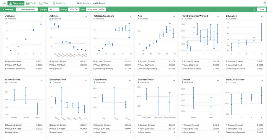
Task: Click JobRole Unique Values 9
Action: pyautogui.click(x=86, y=69)
